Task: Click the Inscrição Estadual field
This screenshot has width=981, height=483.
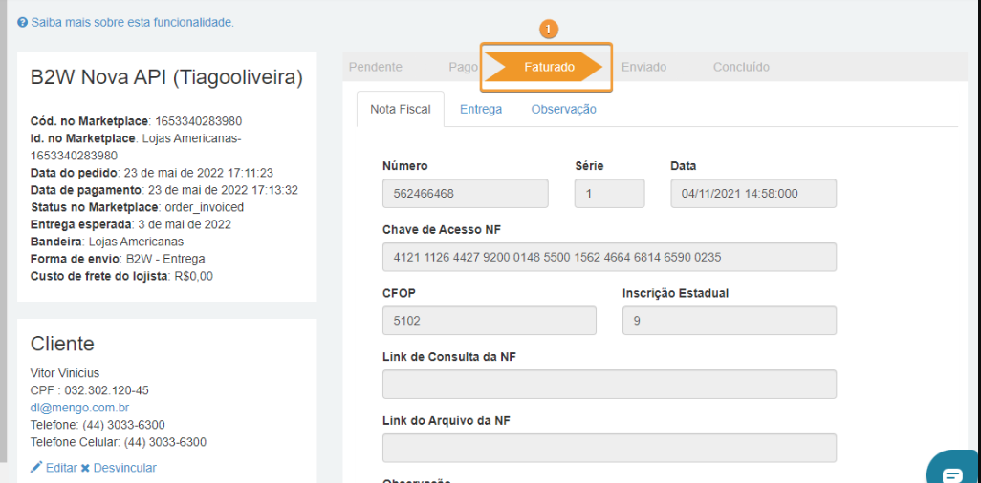Action: coord(730,321)
